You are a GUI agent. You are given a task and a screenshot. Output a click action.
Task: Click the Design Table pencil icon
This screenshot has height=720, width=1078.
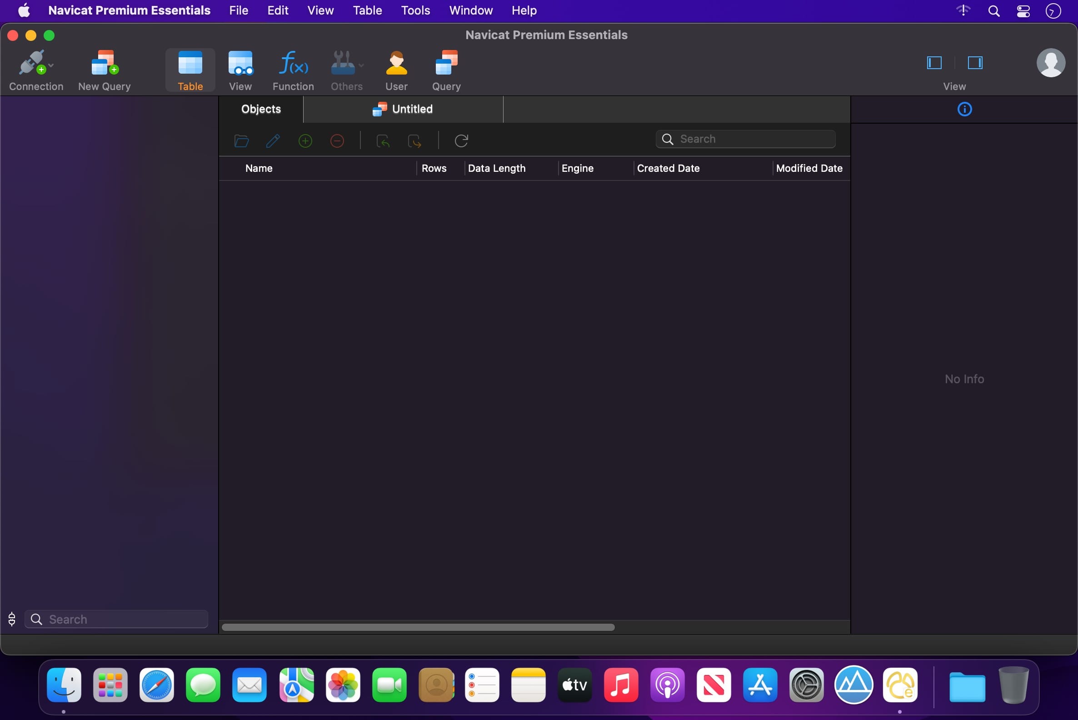(x=273, y=140)
